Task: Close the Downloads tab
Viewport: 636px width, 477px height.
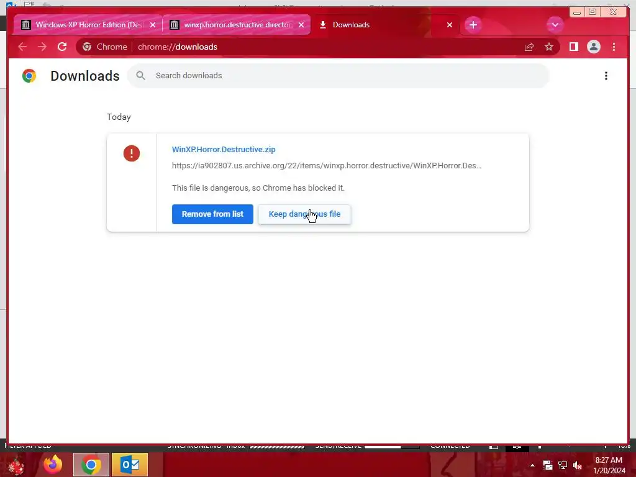Action: [450, 25]
